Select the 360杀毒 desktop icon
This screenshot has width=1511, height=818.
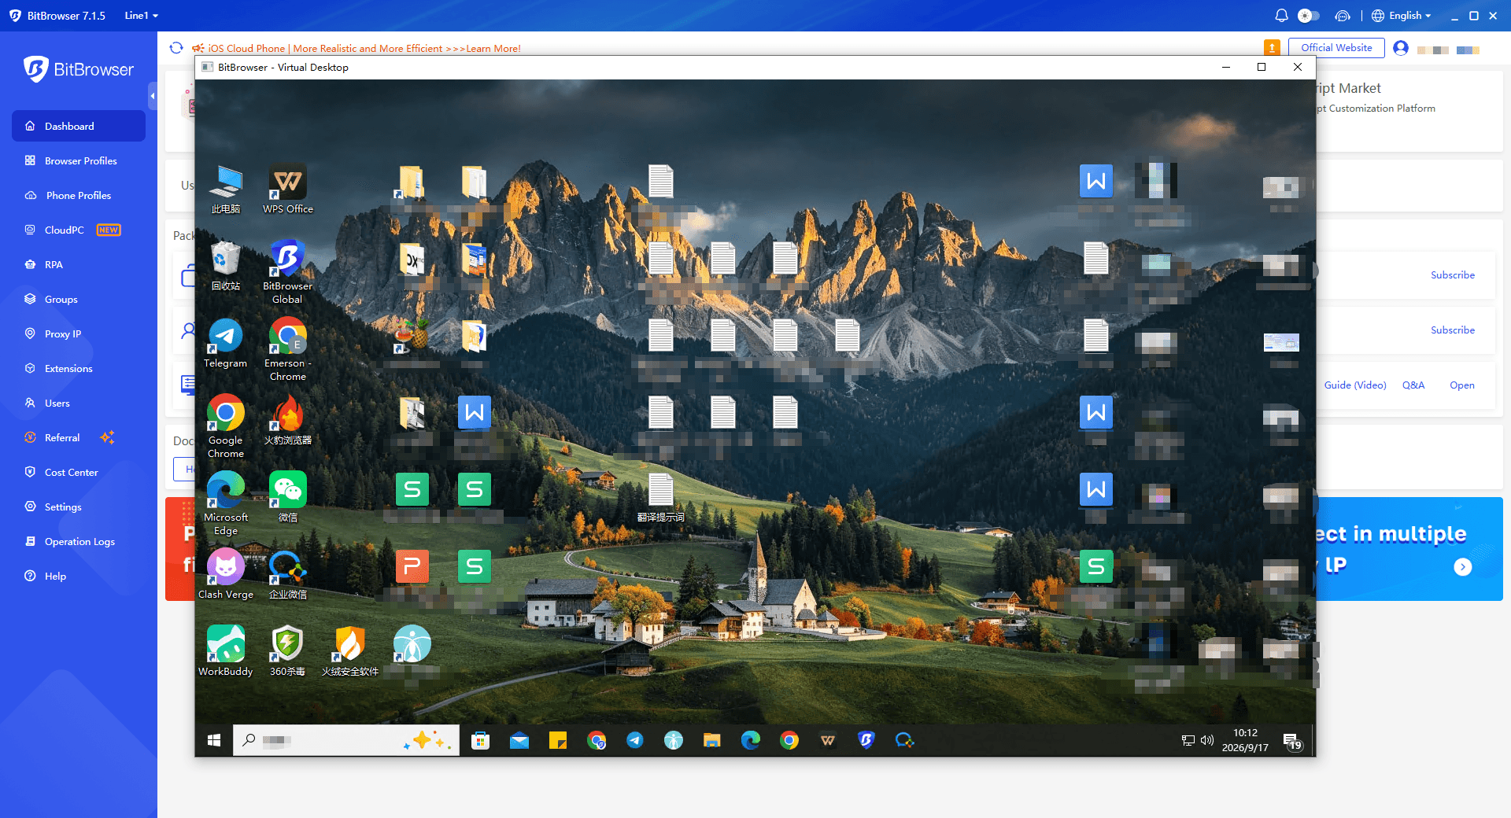[288, 651]
